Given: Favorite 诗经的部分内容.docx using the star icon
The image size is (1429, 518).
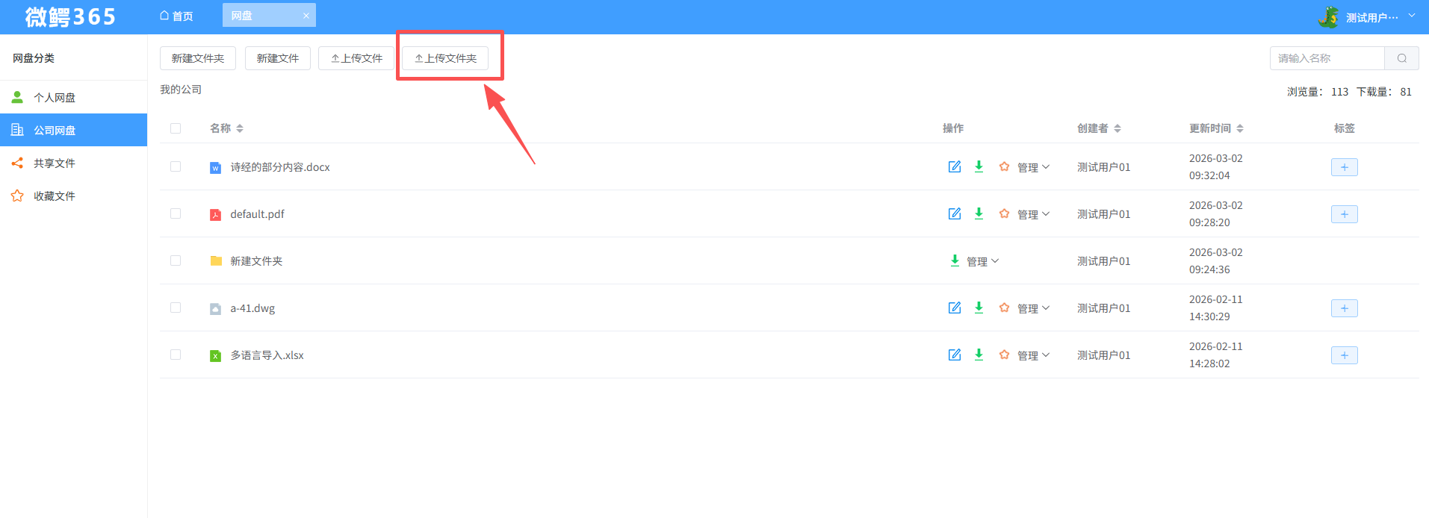Looking at the screenshot, I should tap(1004, 166).
